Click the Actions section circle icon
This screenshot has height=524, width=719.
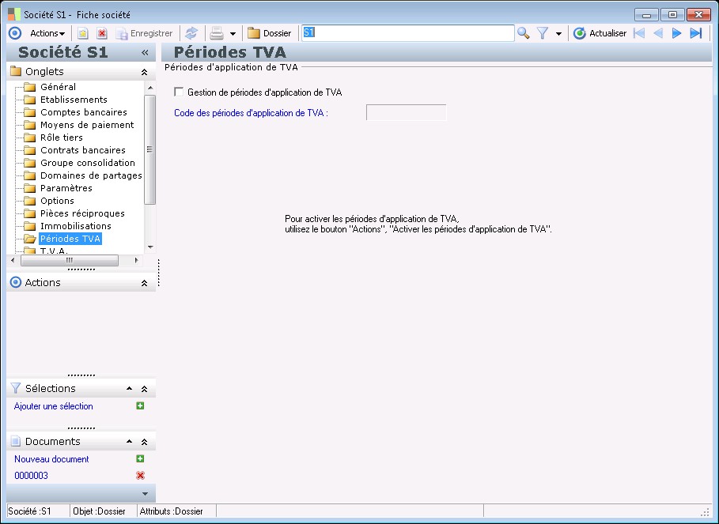16,282
